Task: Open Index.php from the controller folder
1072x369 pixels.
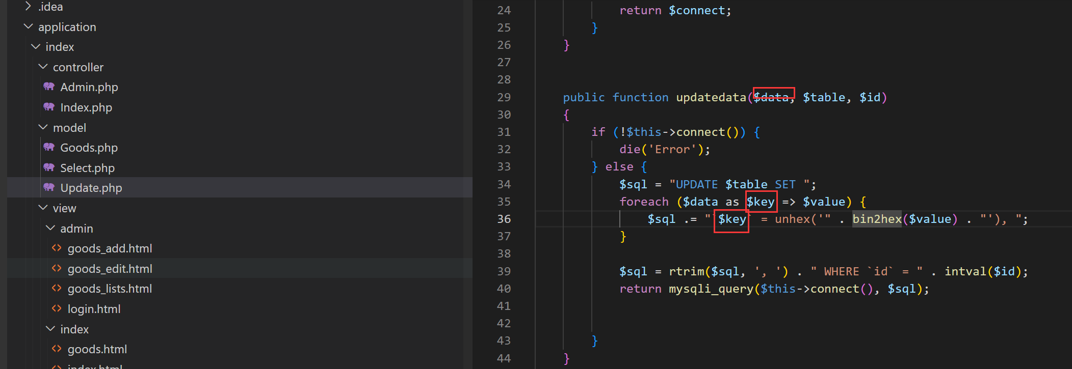Action: pos(86,107)
